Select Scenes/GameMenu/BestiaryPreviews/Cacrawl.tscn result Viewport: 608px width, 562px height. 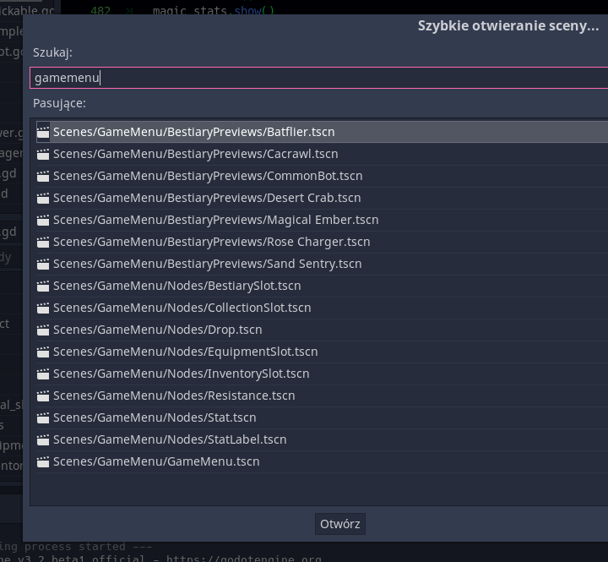pyautogui.click(x=322, y=154)
